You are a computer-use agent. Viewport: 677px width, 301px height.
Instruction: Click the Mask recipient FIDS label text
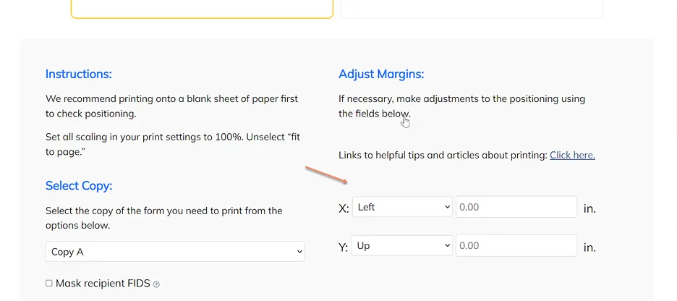pos(103,284)
